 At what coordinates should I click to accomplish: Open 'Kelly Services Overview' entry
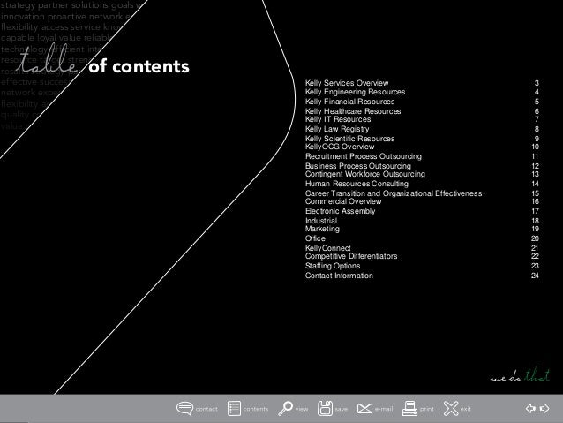[347, 83]
